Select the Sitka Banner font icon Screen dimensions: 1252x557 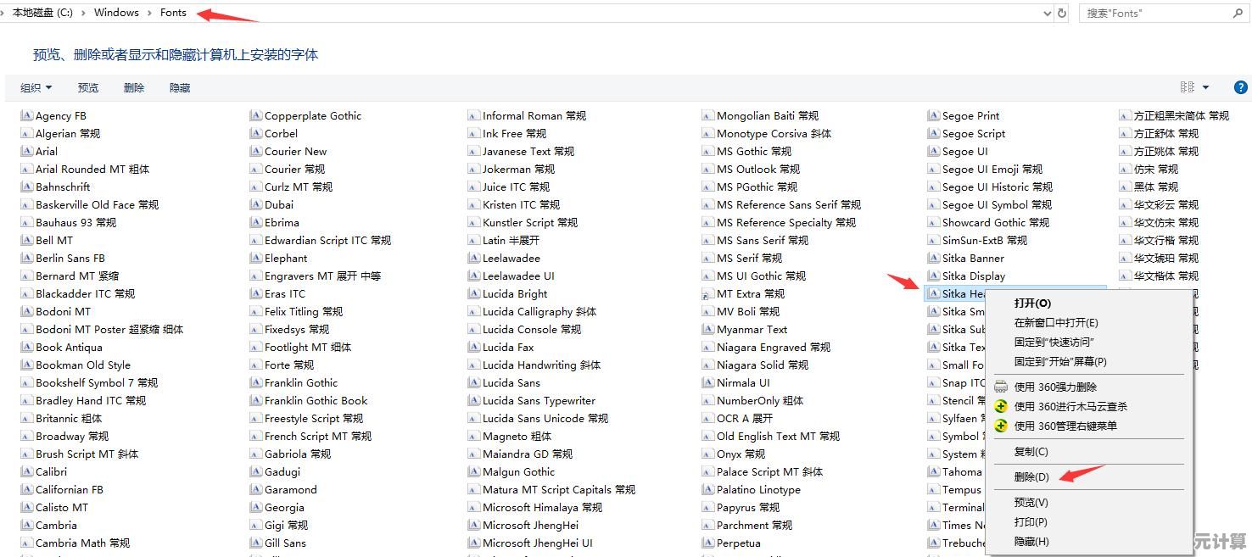pyautogui.click(x=933, y=258)
